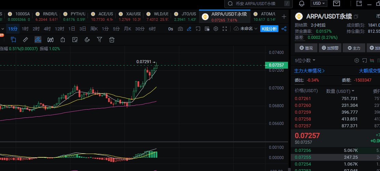This screenshot has width=380, height=171.
Task: Select the 6时 timeframe
Action: click(x=152, y=29)
